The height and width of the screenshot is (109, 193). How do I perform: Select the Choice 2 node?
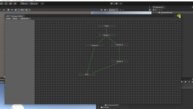click(119, 45)
